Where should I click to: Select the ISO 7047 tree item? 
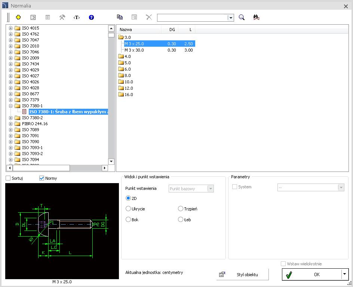coord(30,40)
